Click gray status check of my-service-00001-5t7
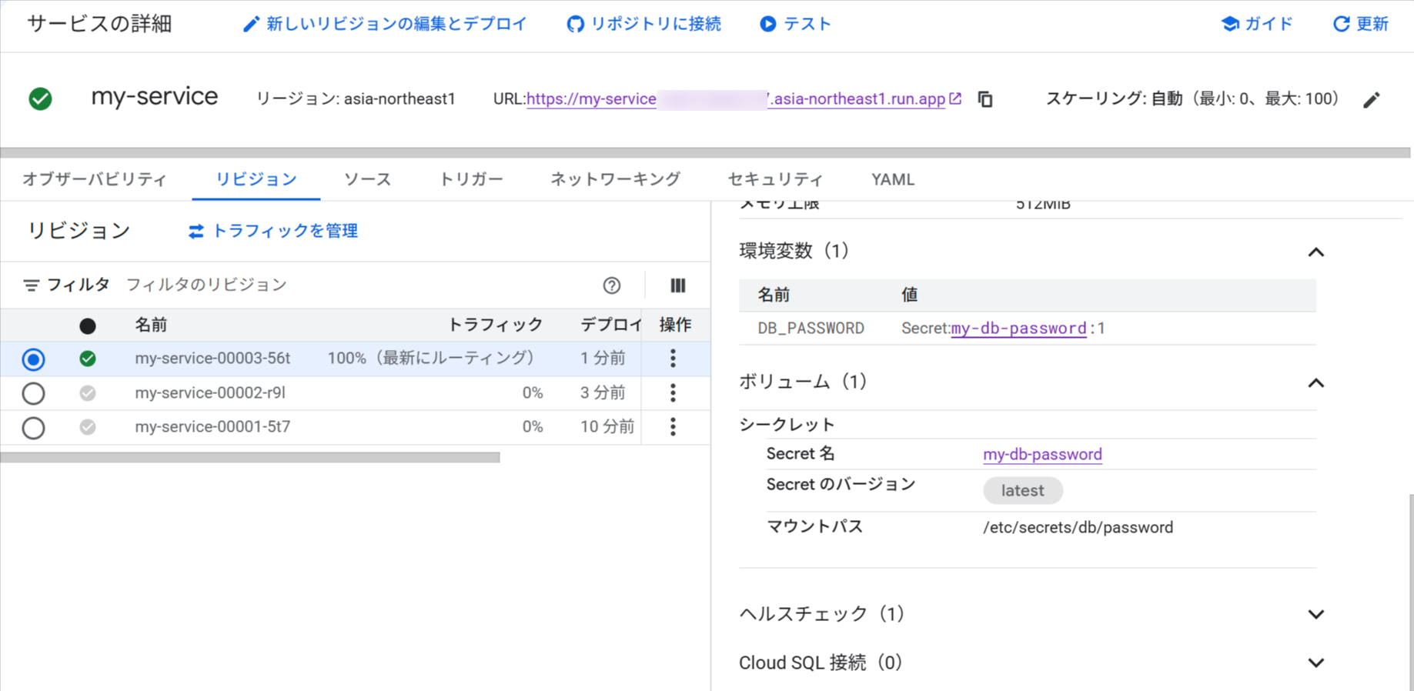This screenshot has height=691, width=1414. (88, 427)
